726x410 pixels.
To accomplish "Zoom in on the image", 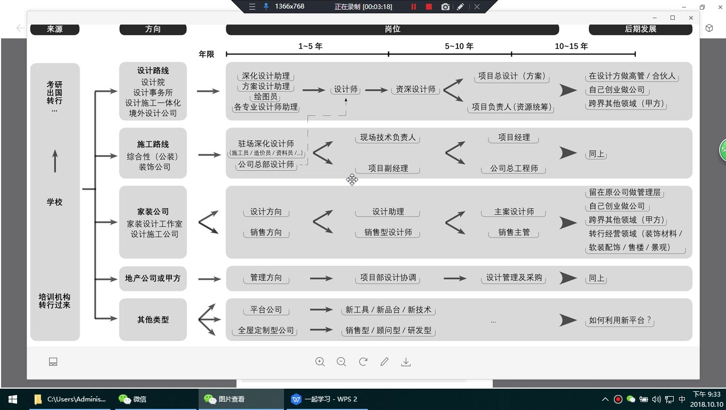I will tap(320, 362).
